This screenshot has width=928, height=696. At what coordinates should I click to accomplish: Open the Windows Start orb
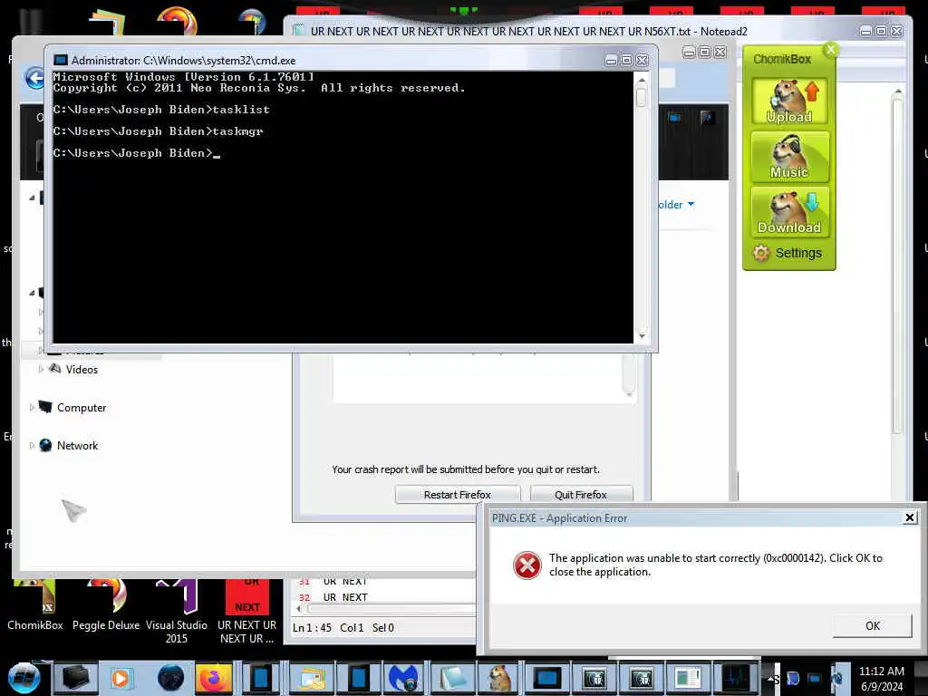click(23, 678)
